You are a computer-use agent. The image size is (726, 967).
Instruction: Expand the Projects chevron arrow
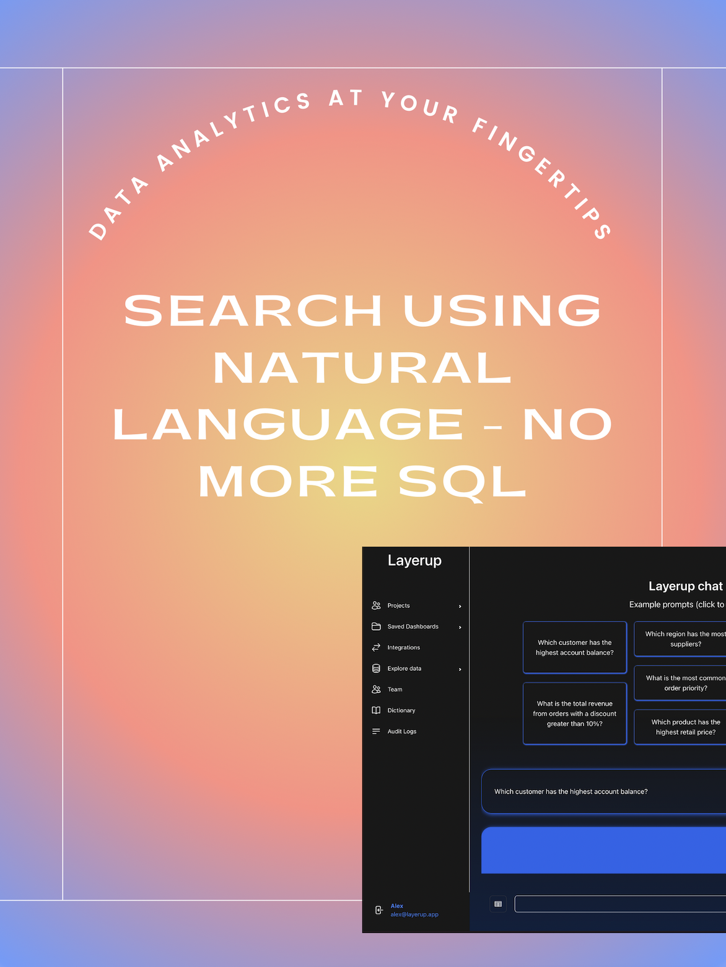point(460,606)
